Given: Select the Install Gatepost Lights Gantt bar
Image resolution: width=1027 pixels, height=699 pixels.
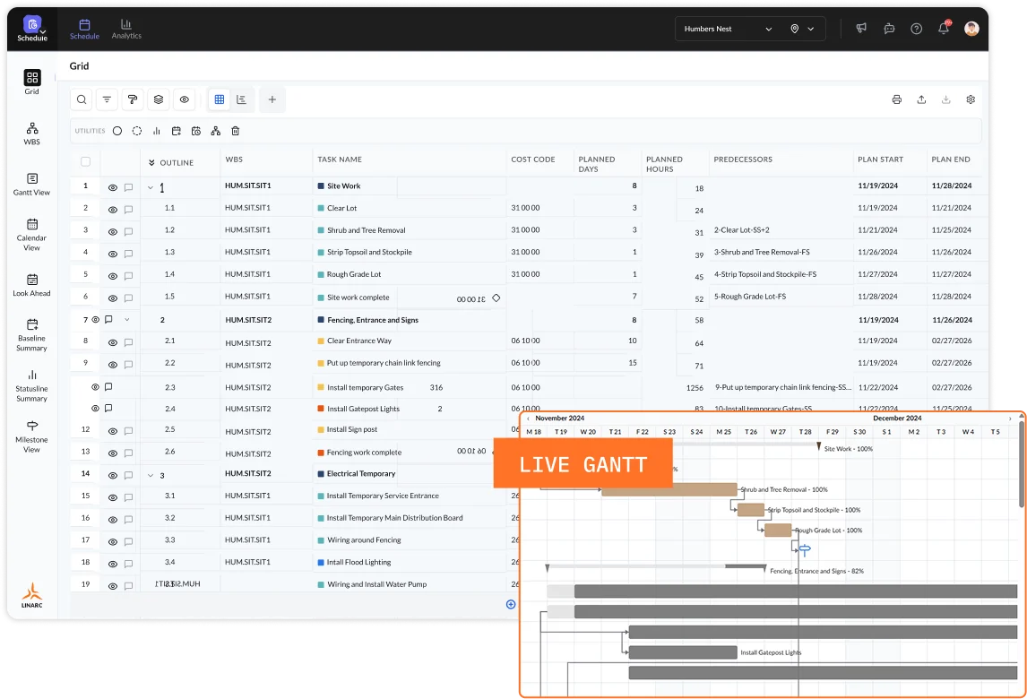Looking at the screenshot, I should click(683, 652).
